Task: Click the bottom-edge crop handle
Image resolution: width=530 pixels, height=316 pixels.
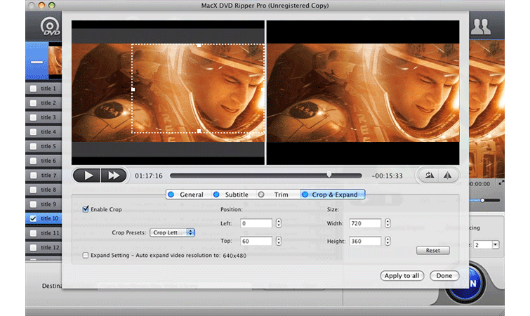Action: (199, 131)
